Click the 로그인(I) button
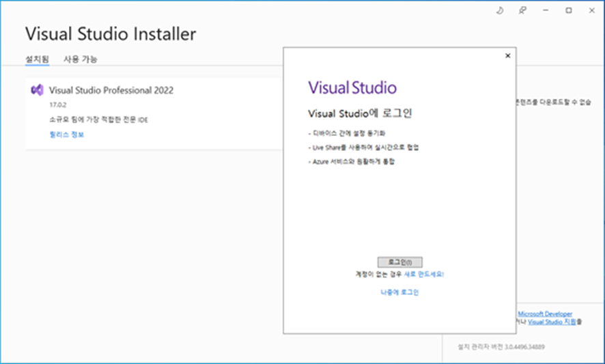This screenshot has height=364, width=605. [399, 262]
